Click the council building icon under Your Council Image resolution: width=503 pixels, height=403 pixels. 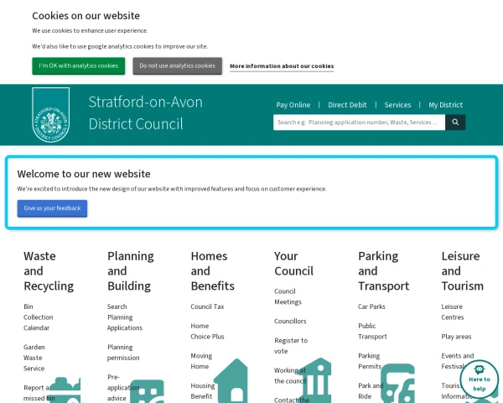314,380
